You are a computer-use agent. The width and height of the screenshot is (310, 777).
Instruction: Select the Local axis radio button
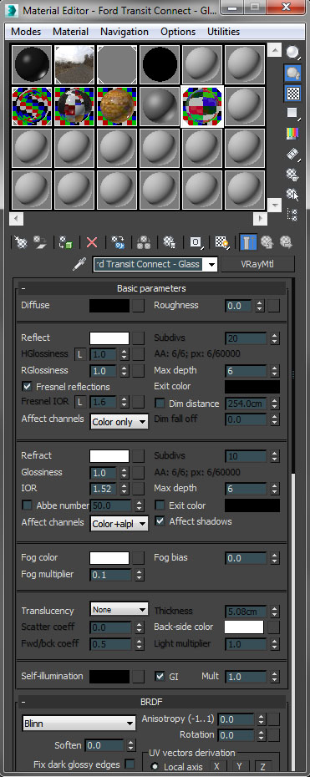click(x=155, y=767)
